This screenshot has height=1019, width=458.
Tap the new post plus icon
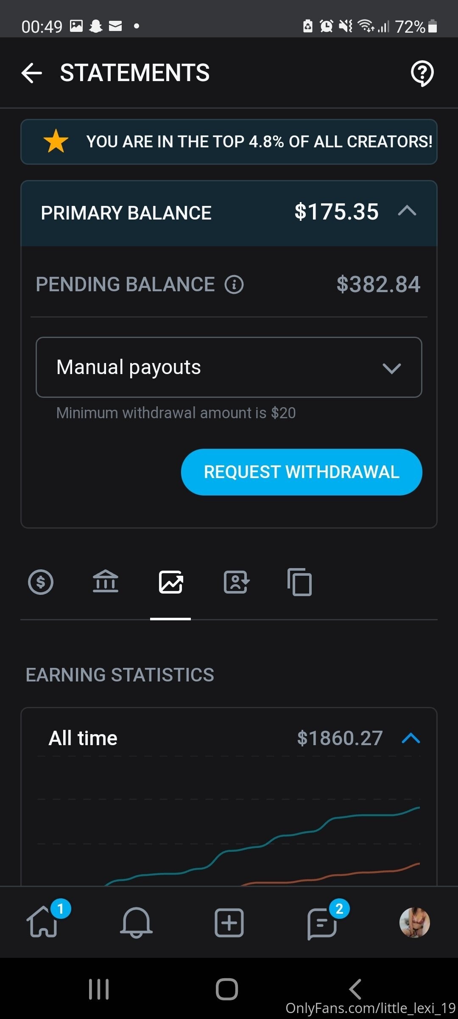click(x=229, y=922)
